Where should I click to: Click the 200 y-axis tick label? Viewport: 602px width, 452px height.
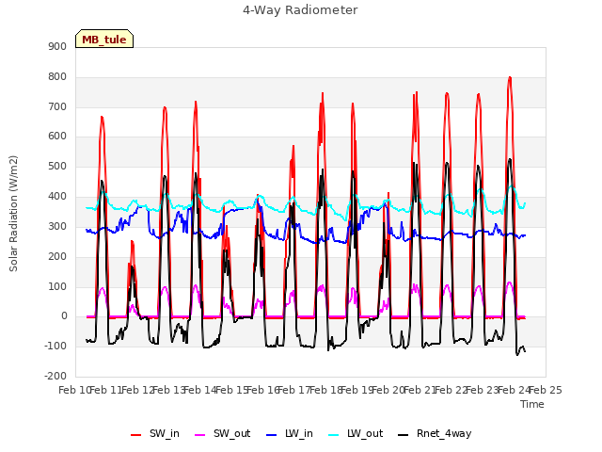tap(57, 256)
